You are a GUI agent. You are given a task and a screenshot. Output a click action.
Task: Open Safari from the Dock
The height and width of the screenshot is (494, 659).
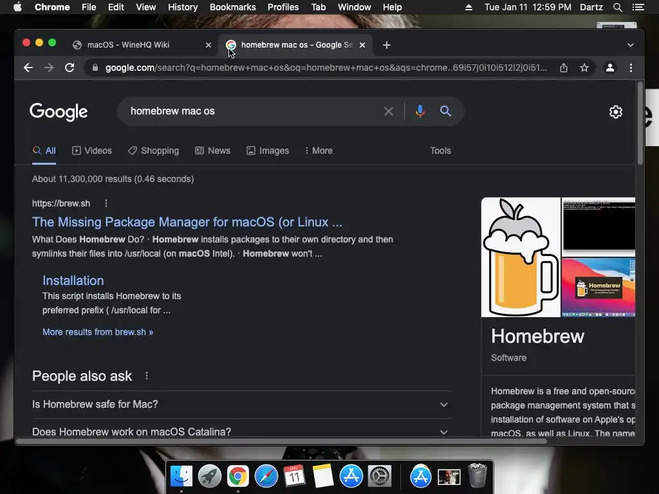coord(266,477)
